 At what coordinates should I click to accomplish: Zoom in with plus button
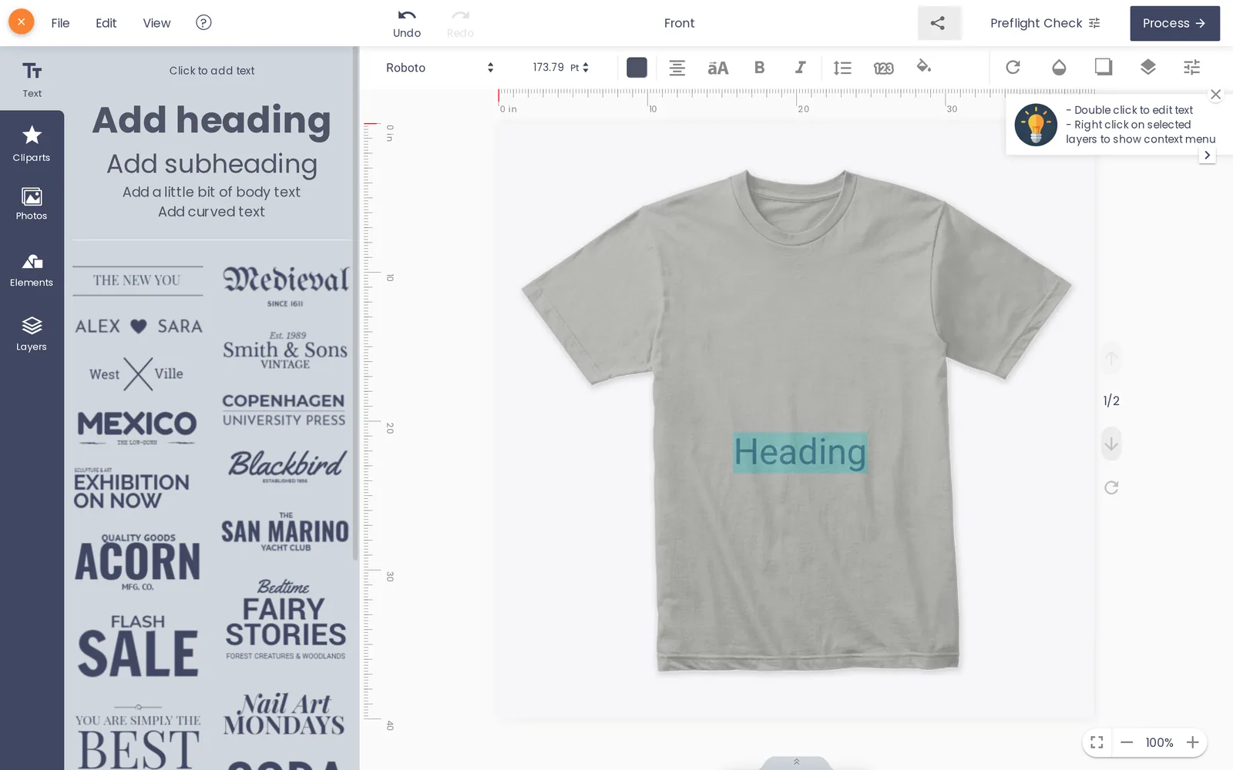click(1192, 742)
